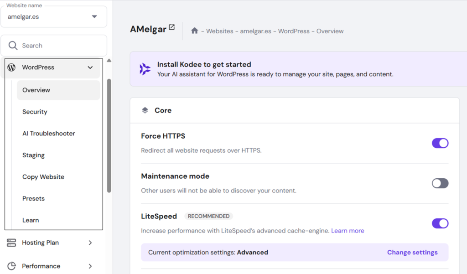Open the Website name dropdown

pyautogui.click(x=94, y=17)
